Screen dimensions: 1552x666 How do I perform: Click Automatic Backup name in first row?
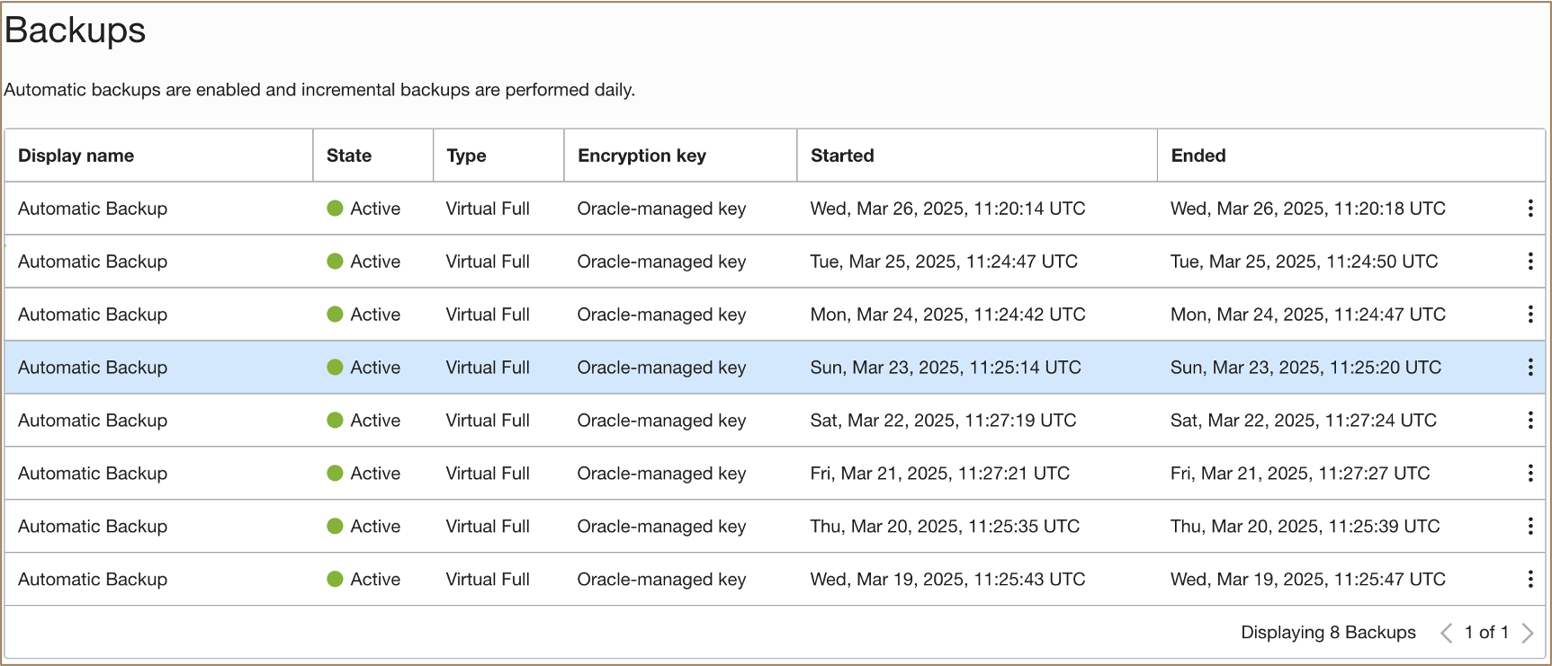tap(93, 209)
